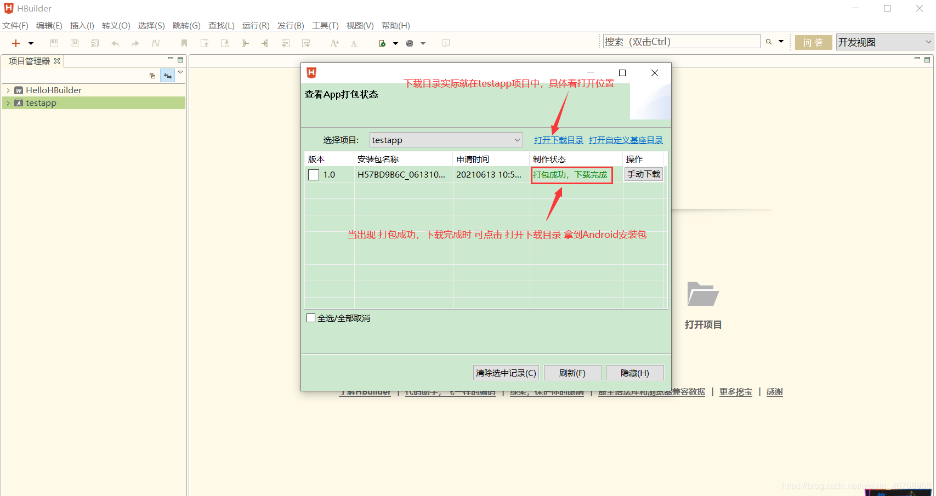This screenshot has width=936, height=496.
Task: Click the 刷新(F) button in the dialog
Action: [x=572, y=373]
